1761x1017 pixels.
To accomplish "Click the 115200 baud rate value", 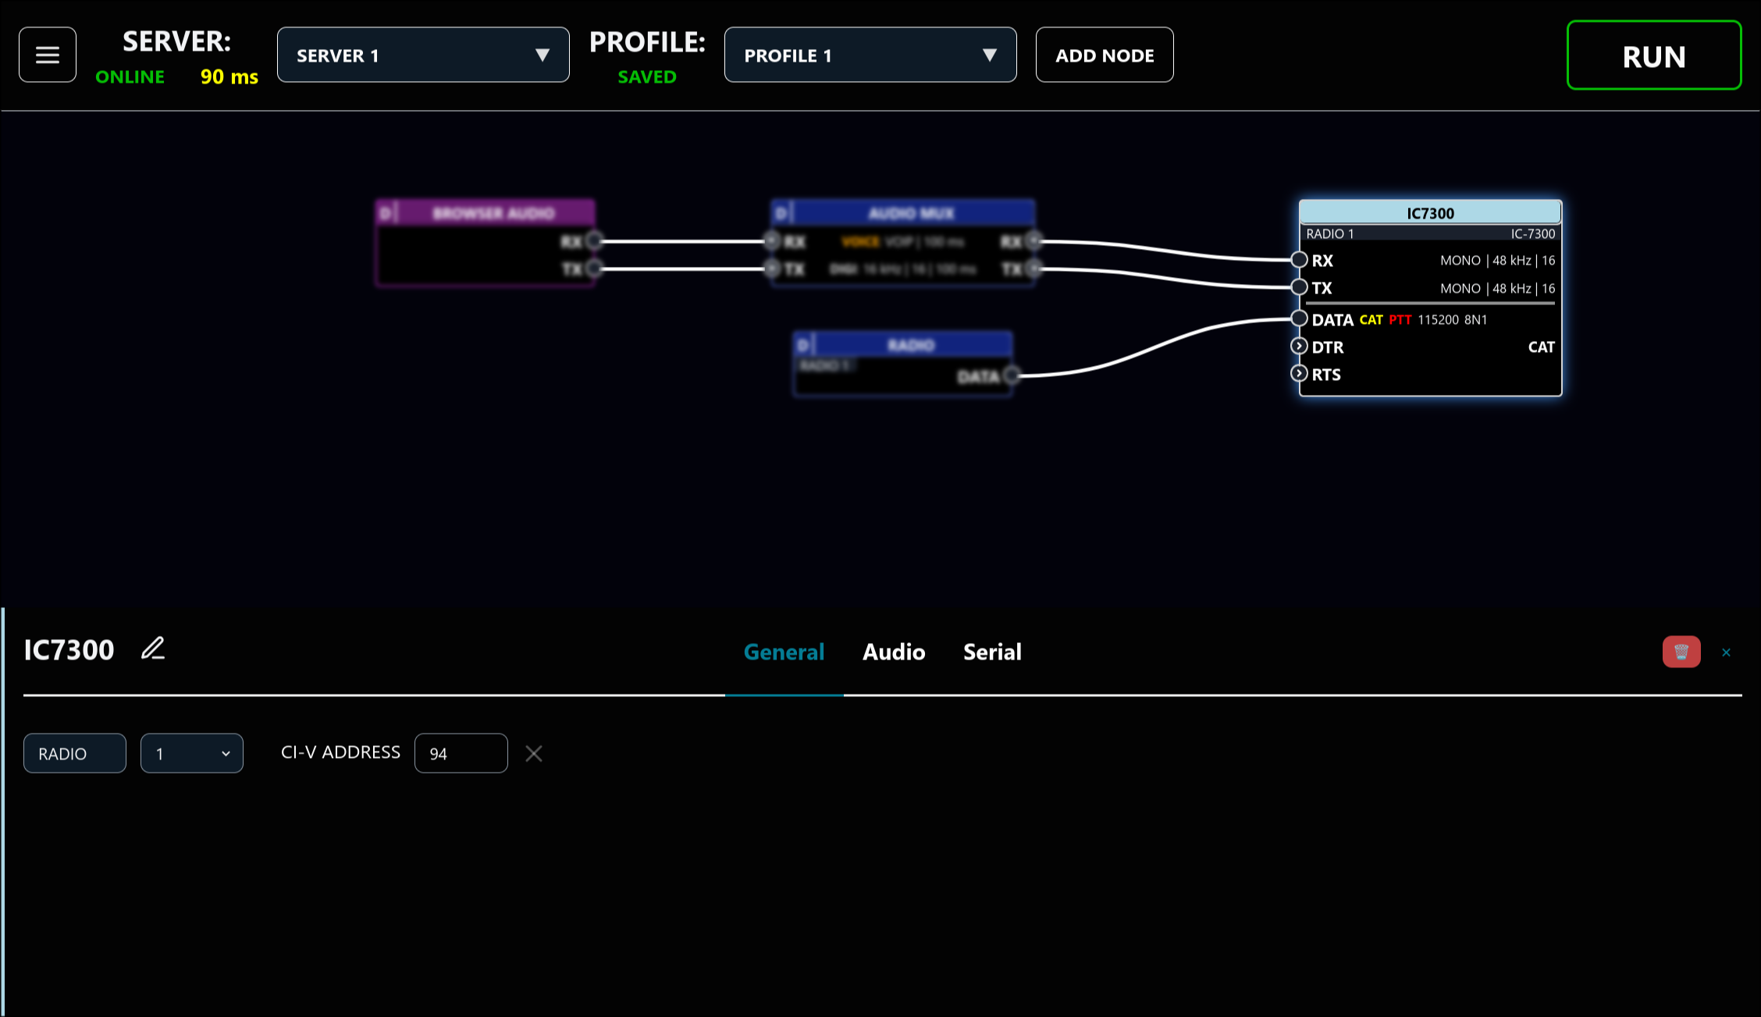I will coord(1438,320).
